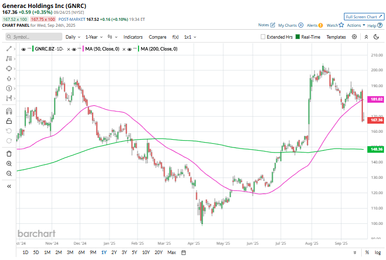Collapse the left drawing toolbar

coord(9,186)
